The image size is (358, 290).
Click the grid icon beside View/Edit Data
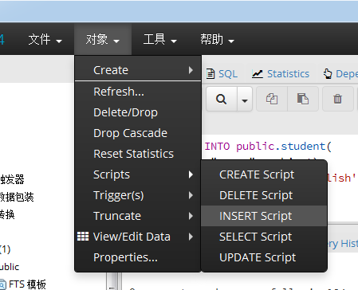83,236
